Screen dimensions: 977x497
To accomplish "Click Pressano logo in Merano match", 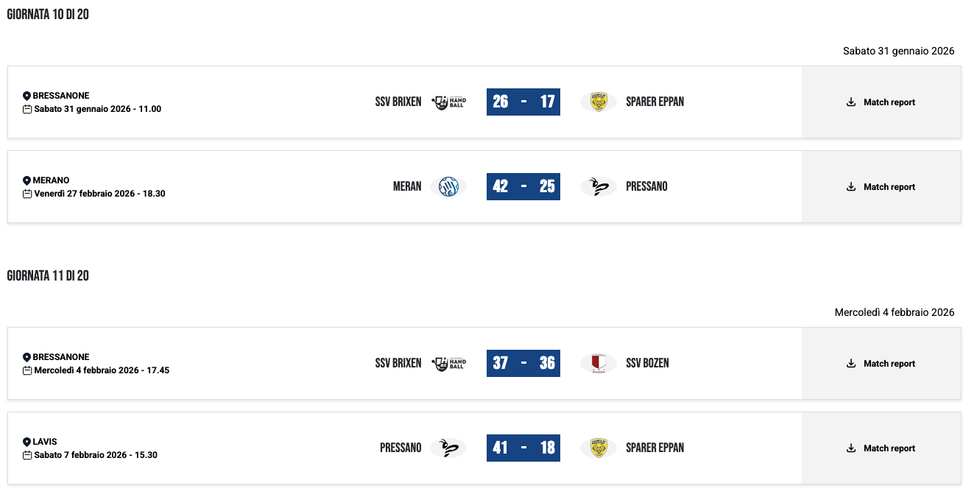I will 598,187.
